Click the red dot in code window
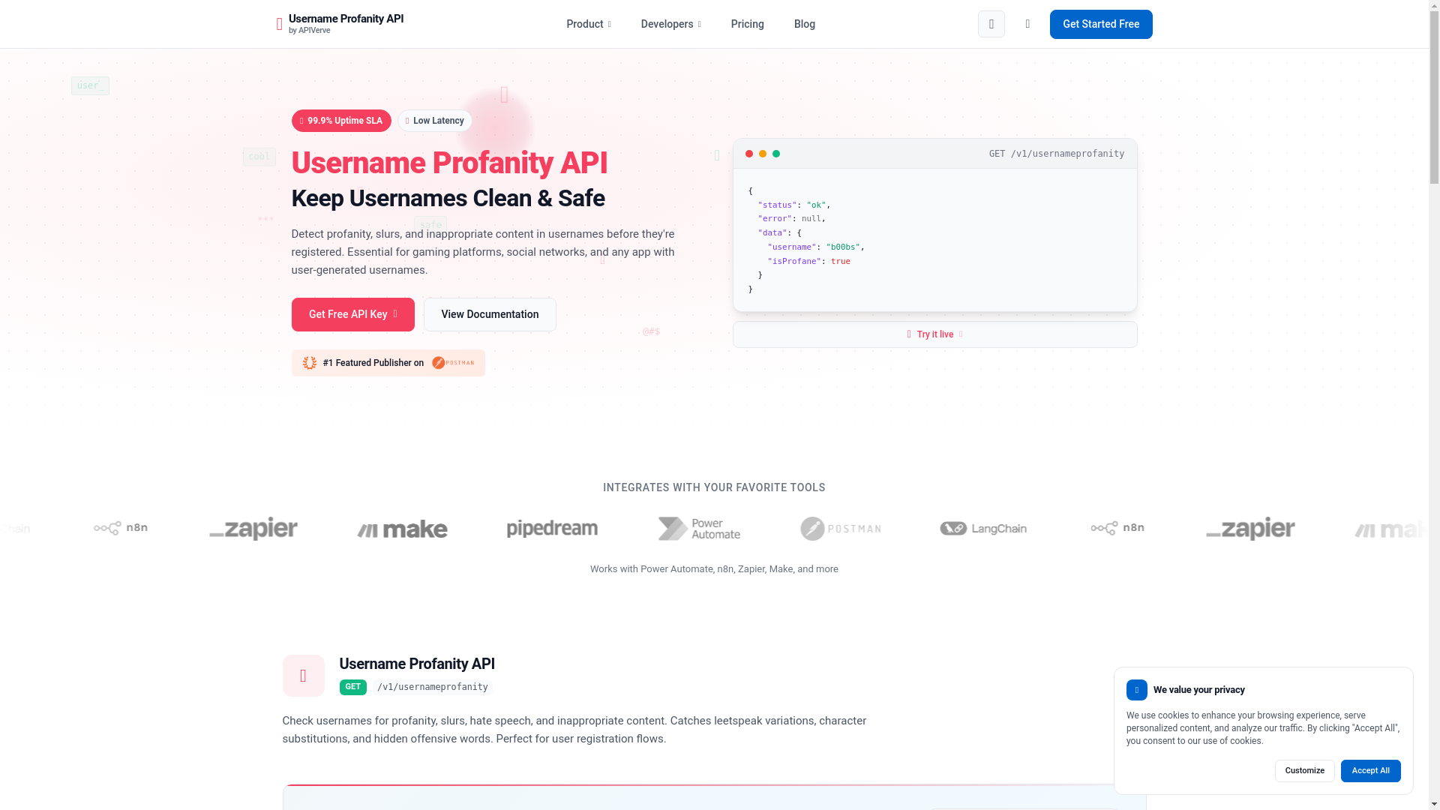The image size is (1440, 810). click(748, 154)
